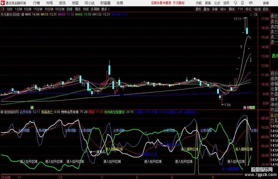Switch to the 分时 period tab
The width and height of the screenshot is (278, 179).
10,9
